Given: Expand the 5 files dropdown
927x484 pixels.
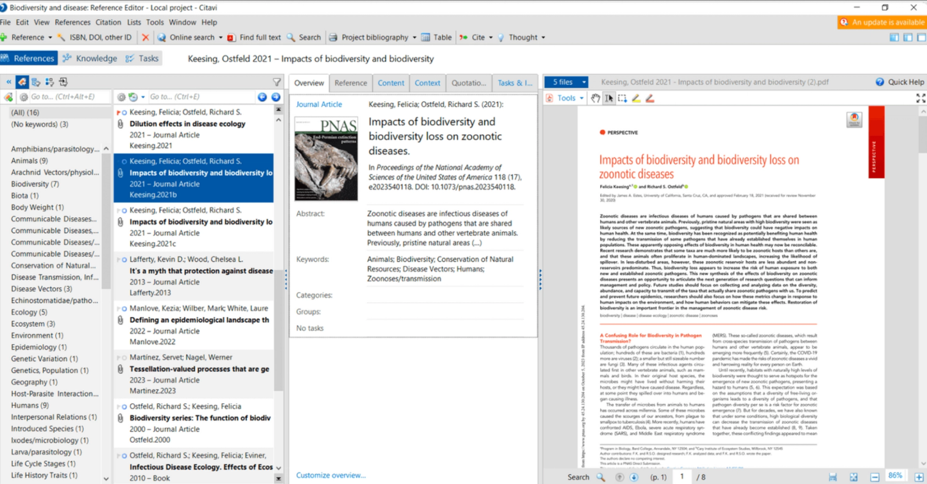Looking at the screenshot, I should 583,82.
